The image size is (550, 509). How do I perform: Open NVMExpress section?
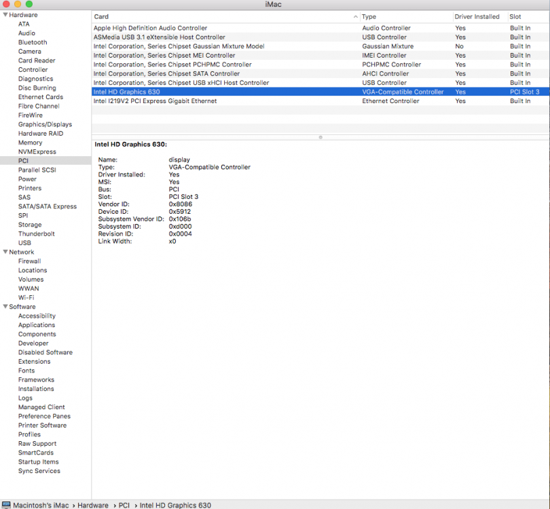(x=37, y=151)
